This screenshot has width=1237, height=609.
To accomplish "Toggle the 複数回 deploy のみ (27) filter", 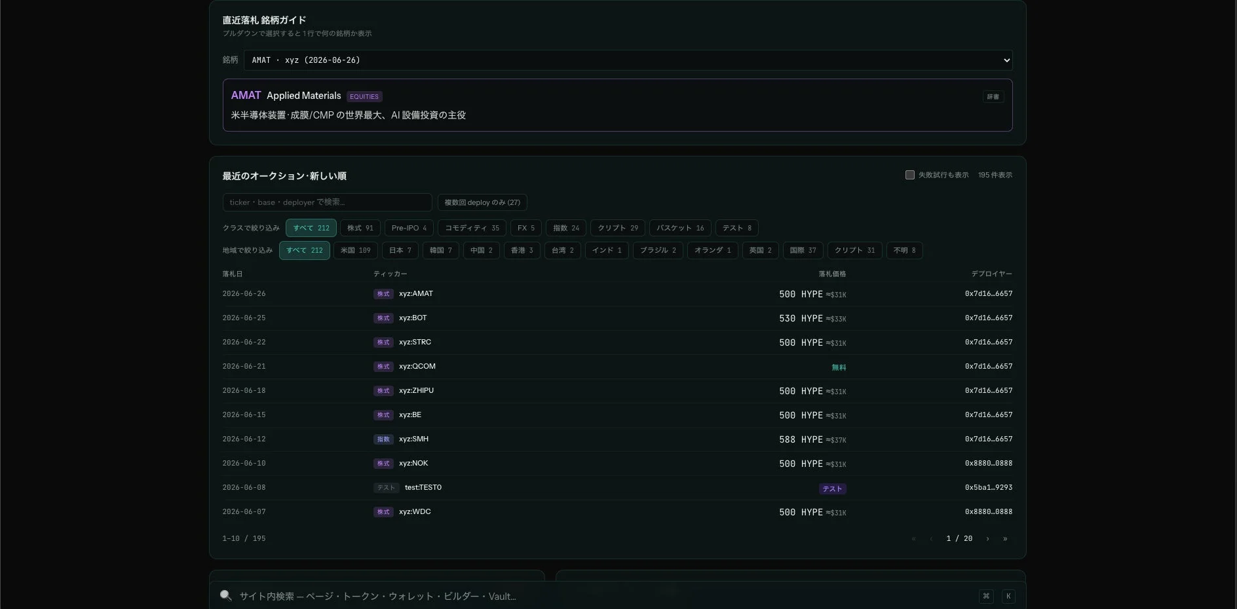I will [x=482, y=202].
